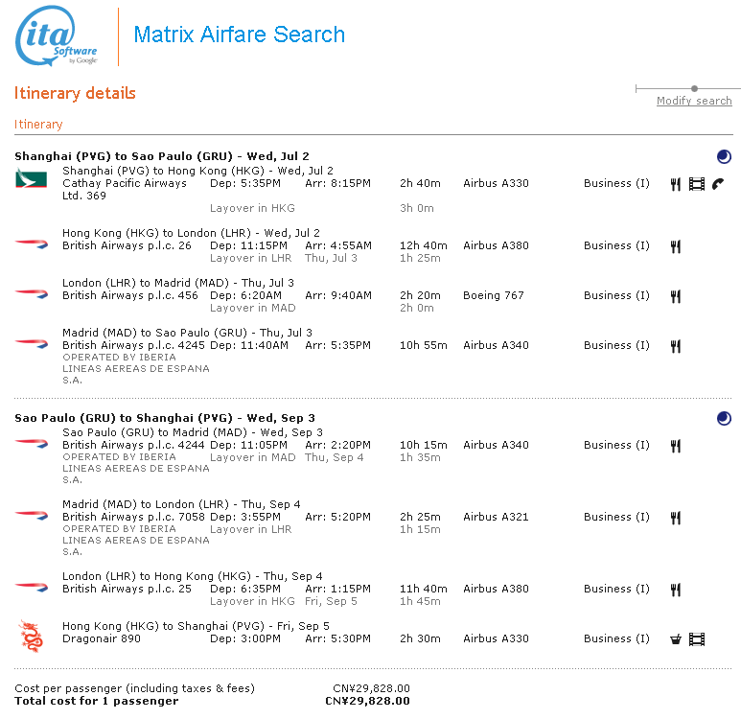Click the total cost CN¥29,828.00 amount
Image resolution: width=741 pixels, height=719 pixels.
click(x=367, y=701)
